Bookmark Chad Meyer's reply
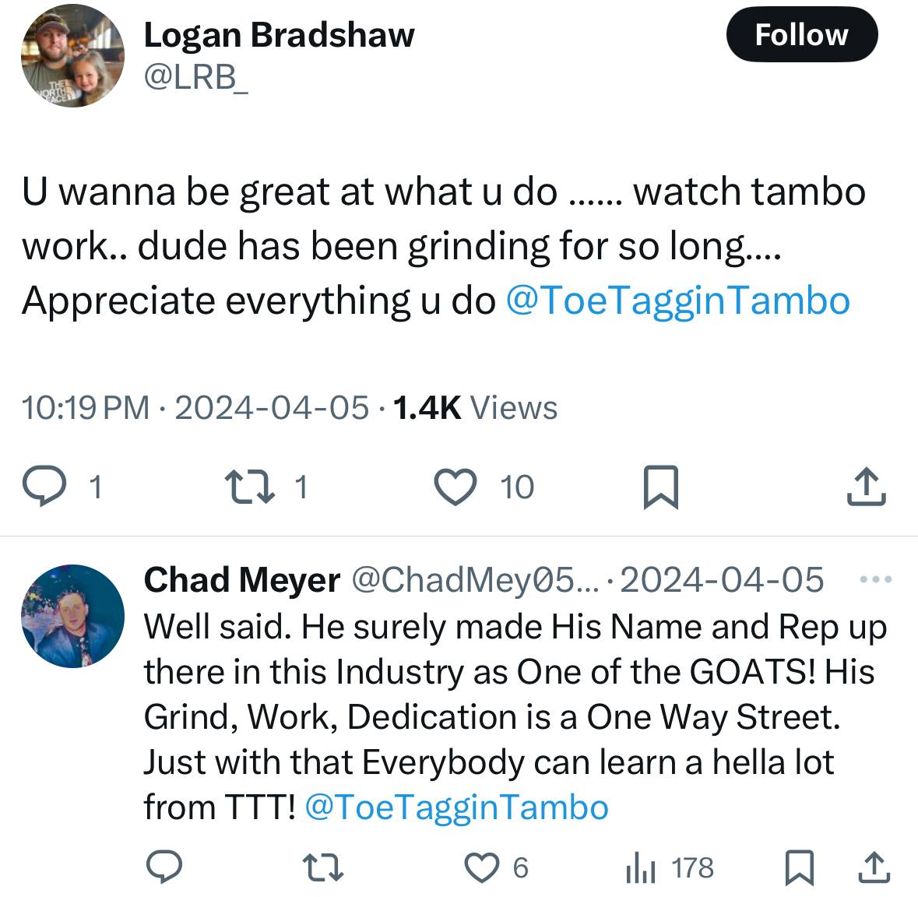The width and height of the screenshot is (918, 897). [798, 867]
